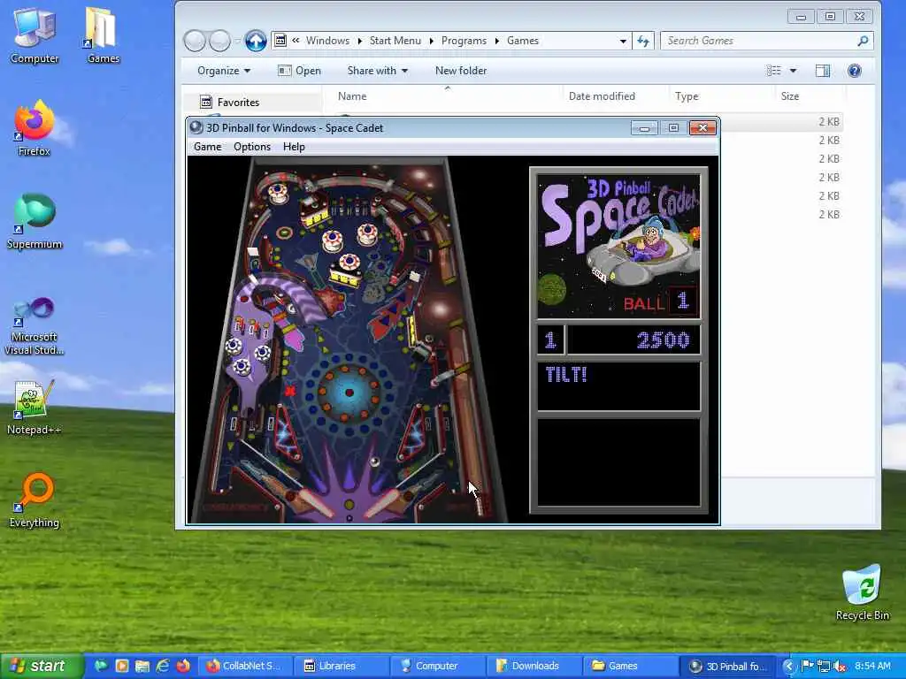
Task: Sort by the Size column header
Action: pos(790,96)
